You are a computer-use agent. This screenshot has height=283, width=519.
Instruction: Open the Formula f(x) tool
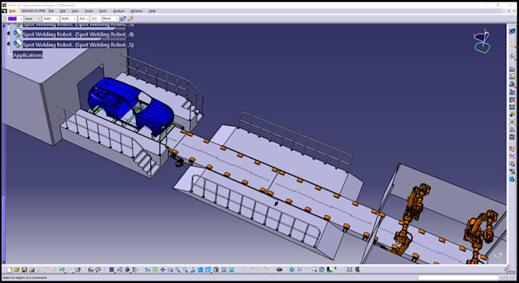[91, 270]
